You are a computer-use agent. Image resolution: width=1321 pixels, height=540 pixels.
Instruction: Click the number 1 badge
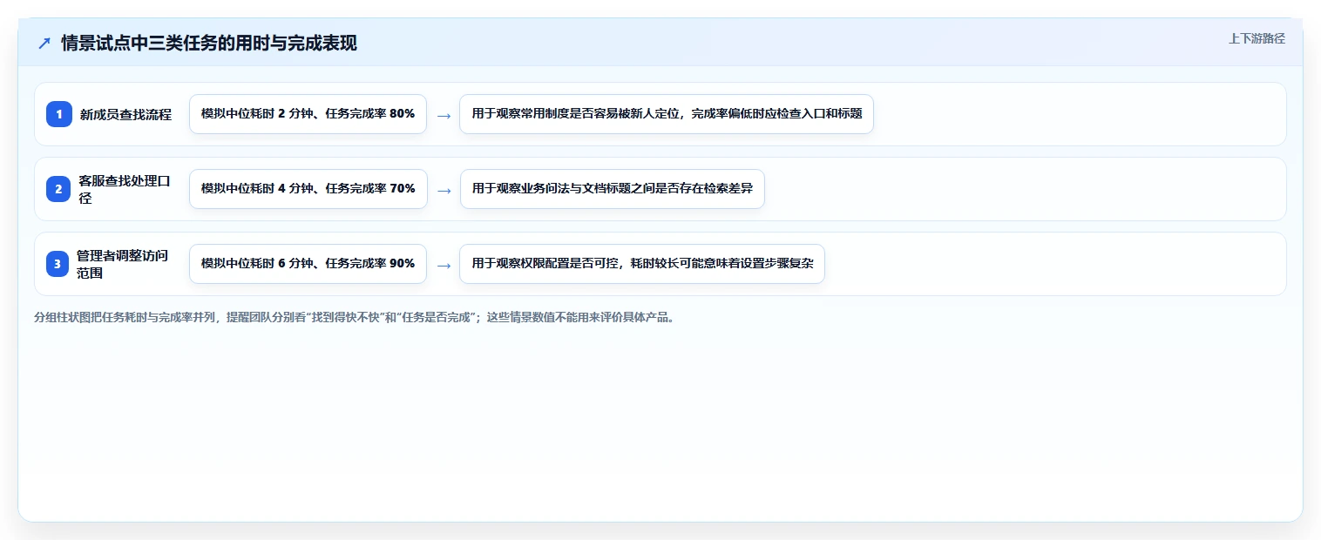59,114
